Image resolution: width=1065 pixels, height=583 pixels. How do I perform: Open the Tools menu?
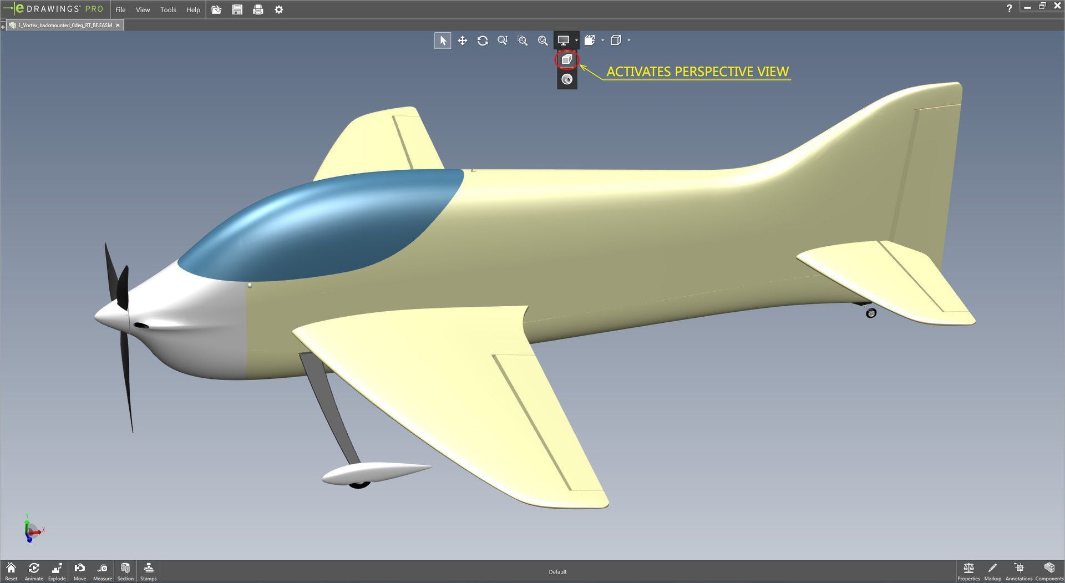tap(168, 9)
